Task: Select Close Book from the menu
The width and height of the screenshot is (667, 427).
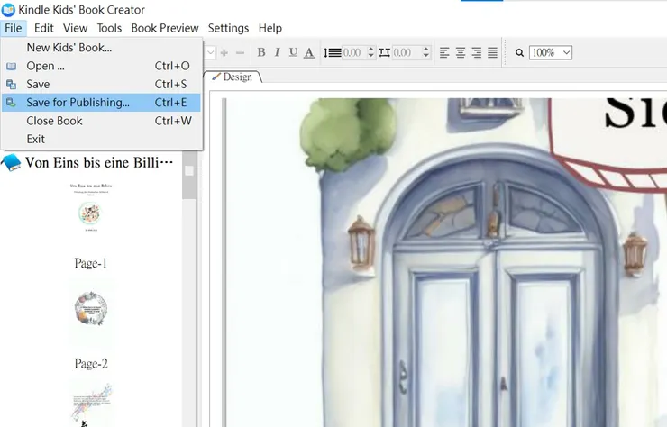Action: [x=101, y=121]
